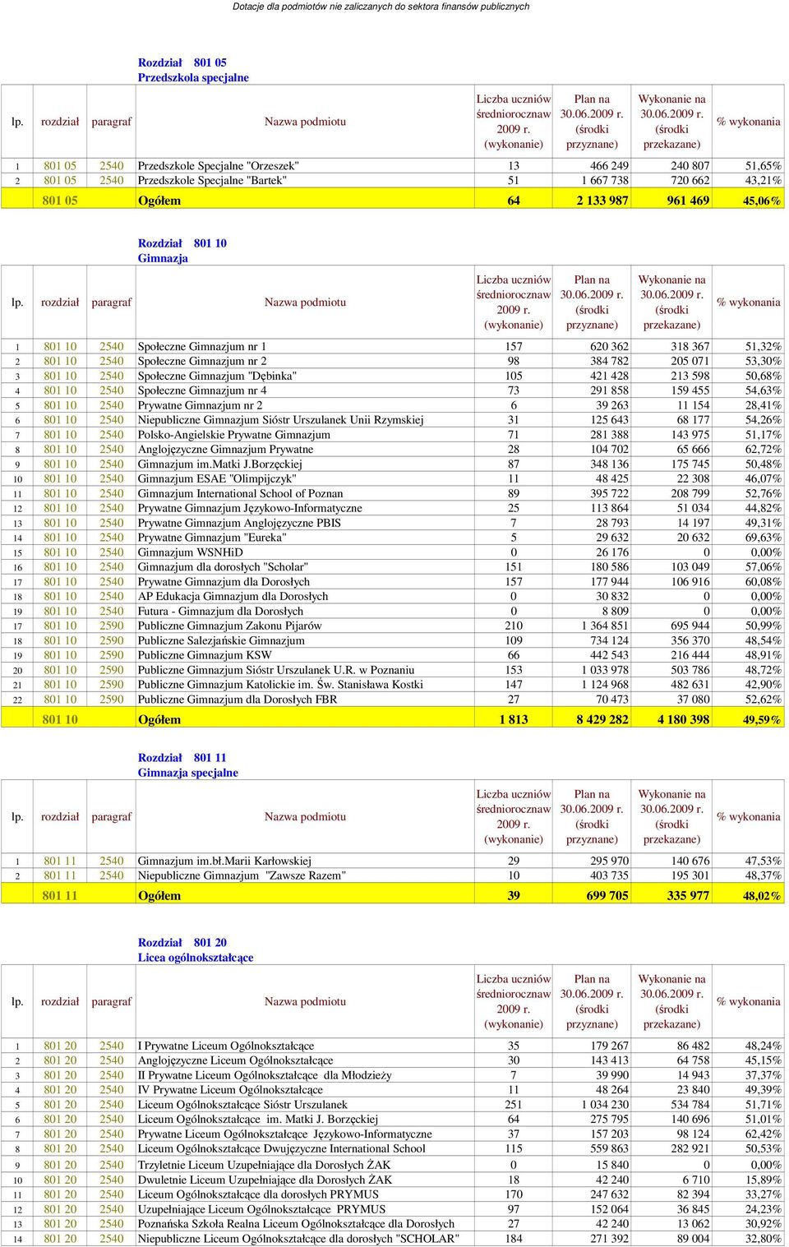The width and height of the screenshot is (789, 1247).
Task: Click "Gimnazjum im.bł.Marii Karłowskiej"
Action: [x=225, y=862]
